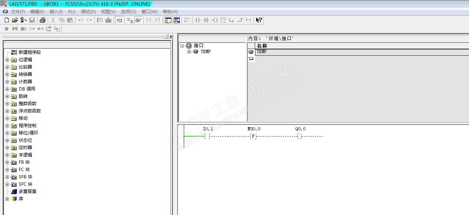Viewport: 469px width, 215px height.
Task: Insert a normally open contact
Action: click(198, 20)
